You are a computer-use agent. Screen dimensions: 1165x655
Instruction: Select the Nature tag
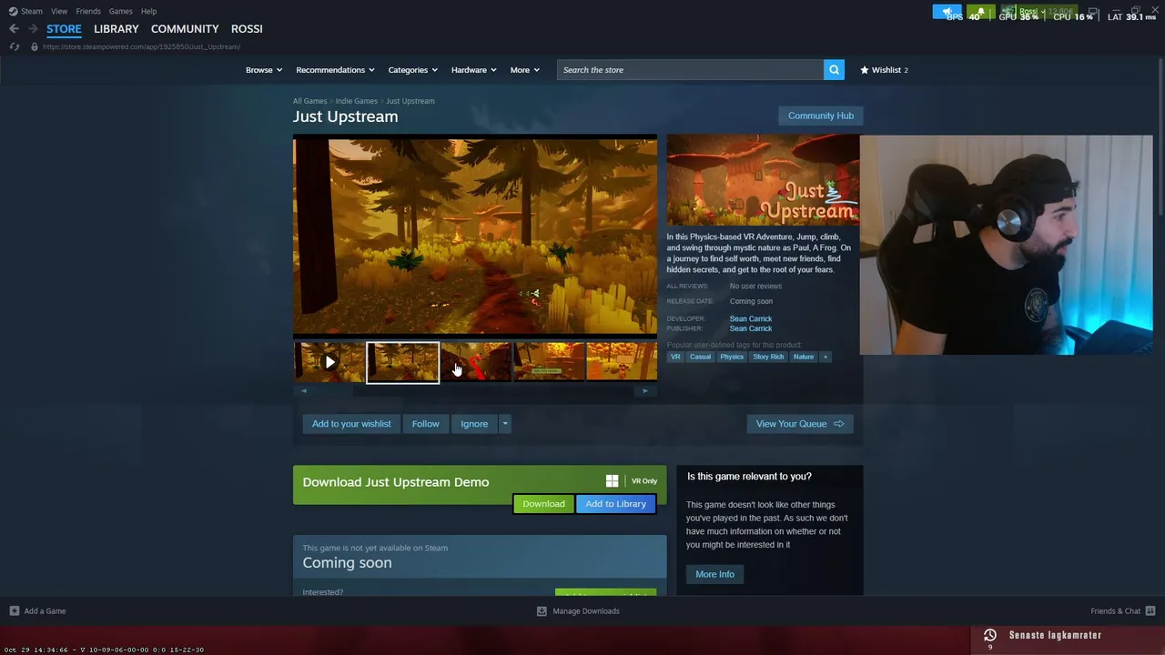coord(804,357)
